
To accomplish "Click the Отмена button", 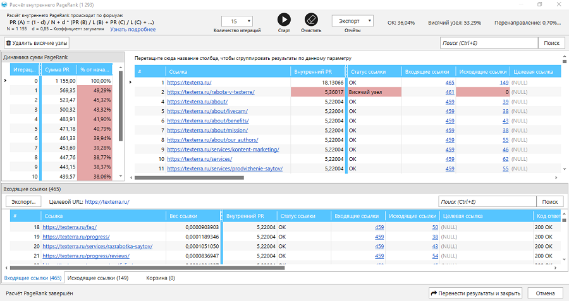I will 545,293.
